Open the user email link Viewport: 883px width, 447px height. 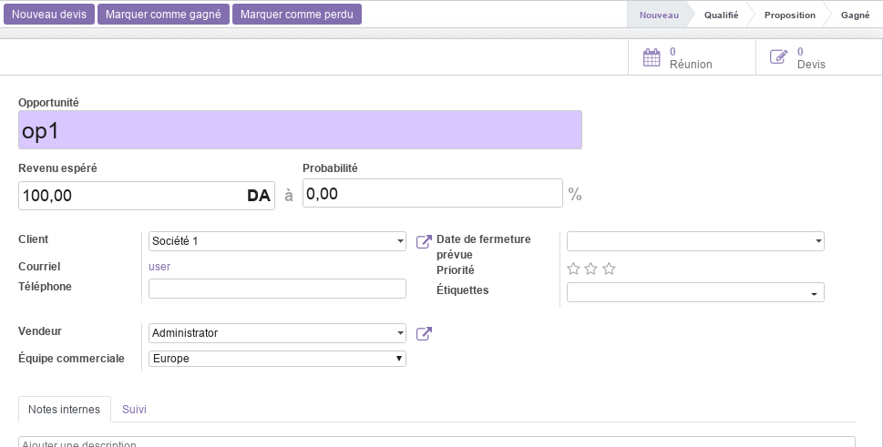point(159,267)
